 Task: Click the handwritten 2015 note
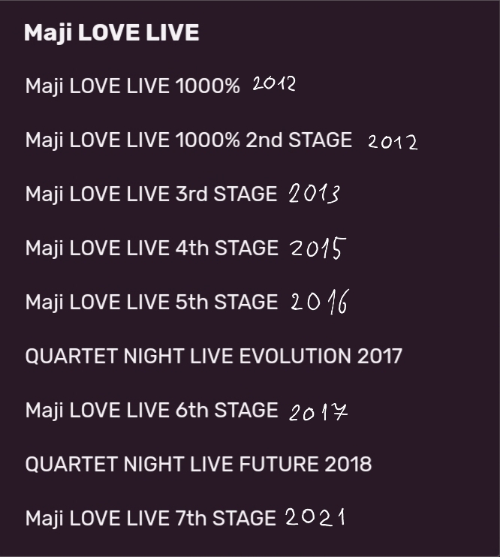point(318,248)
